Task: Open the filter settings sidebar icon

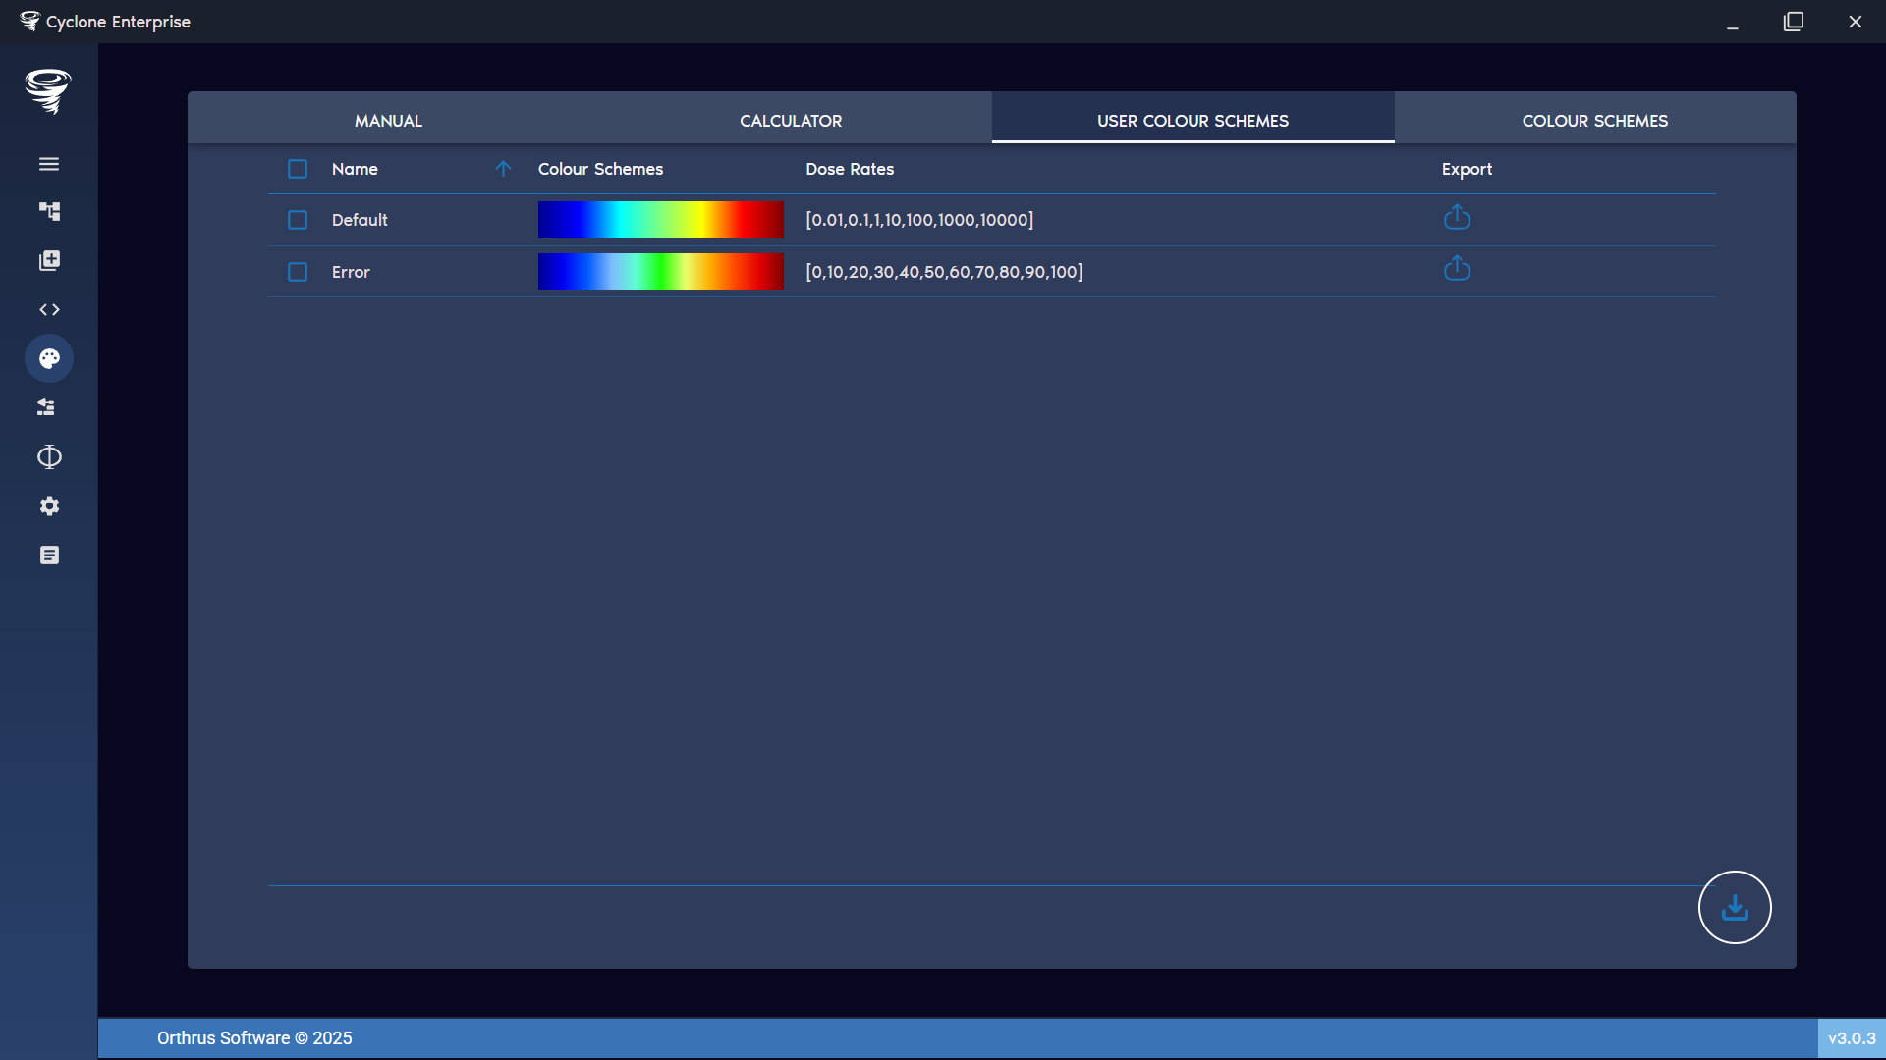Action: point(47,407)
